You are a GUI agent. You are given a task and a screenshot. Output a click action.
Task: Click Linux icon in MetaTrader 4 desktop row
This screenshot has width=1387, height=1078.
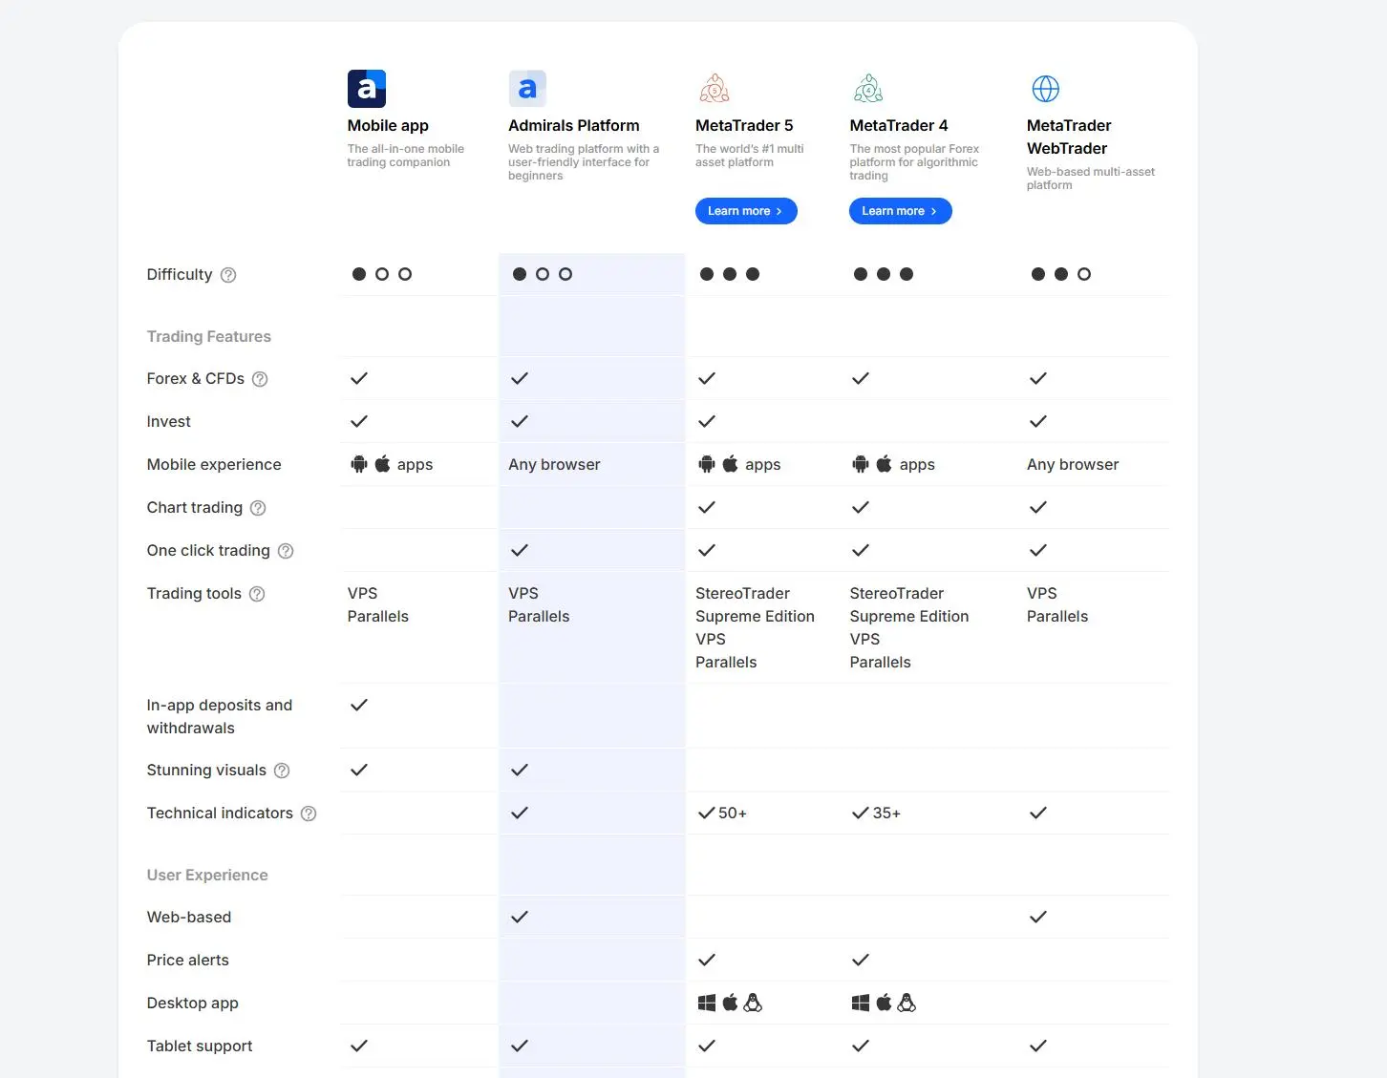[907, 1003]
